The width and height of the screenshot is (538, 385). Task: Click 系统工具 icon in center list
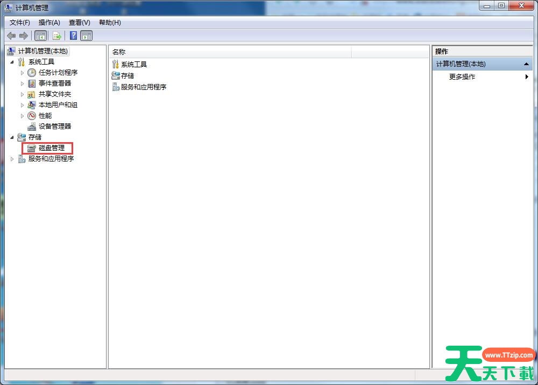coord(115,64)
